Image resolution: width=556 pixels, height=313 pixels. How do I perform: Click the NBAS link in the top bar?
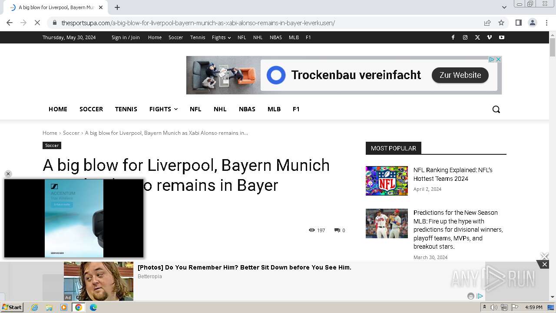(276, 37)
